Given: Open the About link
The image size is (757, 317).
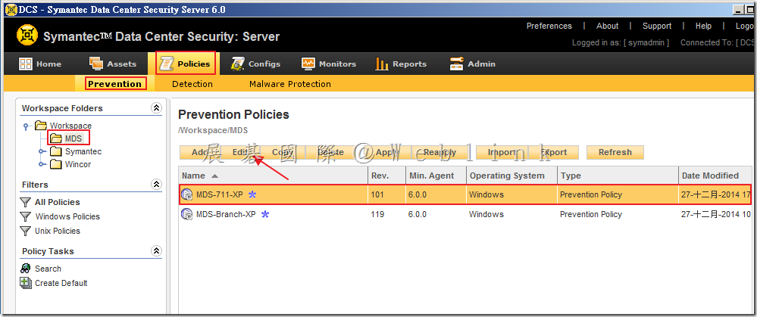Looking at the screenshot, I should (x=607, y=26).
